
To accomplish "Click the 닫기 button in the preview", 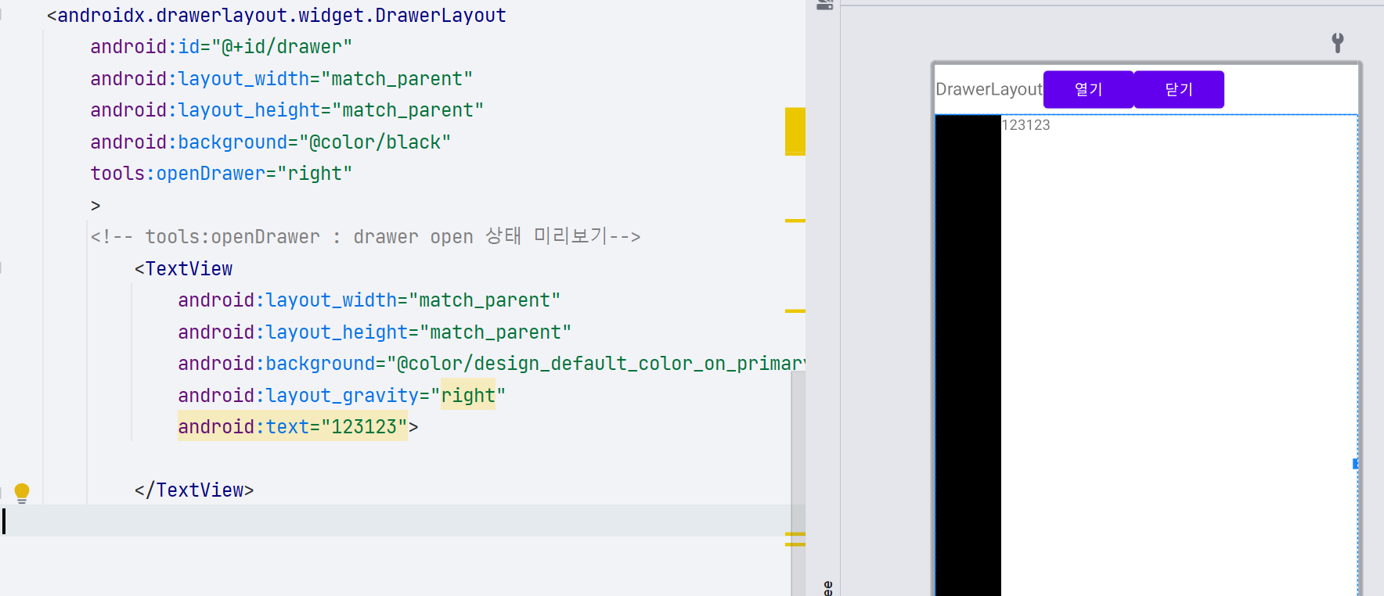I will coord(1179,89).
